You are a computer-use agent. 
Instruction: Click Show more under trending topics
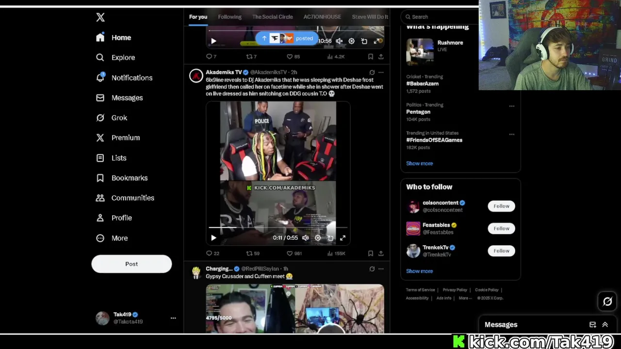click(x=420, y=163)
